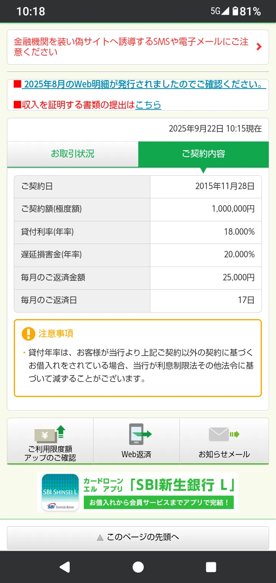Tap the こちら link for income documents
276x583 pixels.
point(148,105)
